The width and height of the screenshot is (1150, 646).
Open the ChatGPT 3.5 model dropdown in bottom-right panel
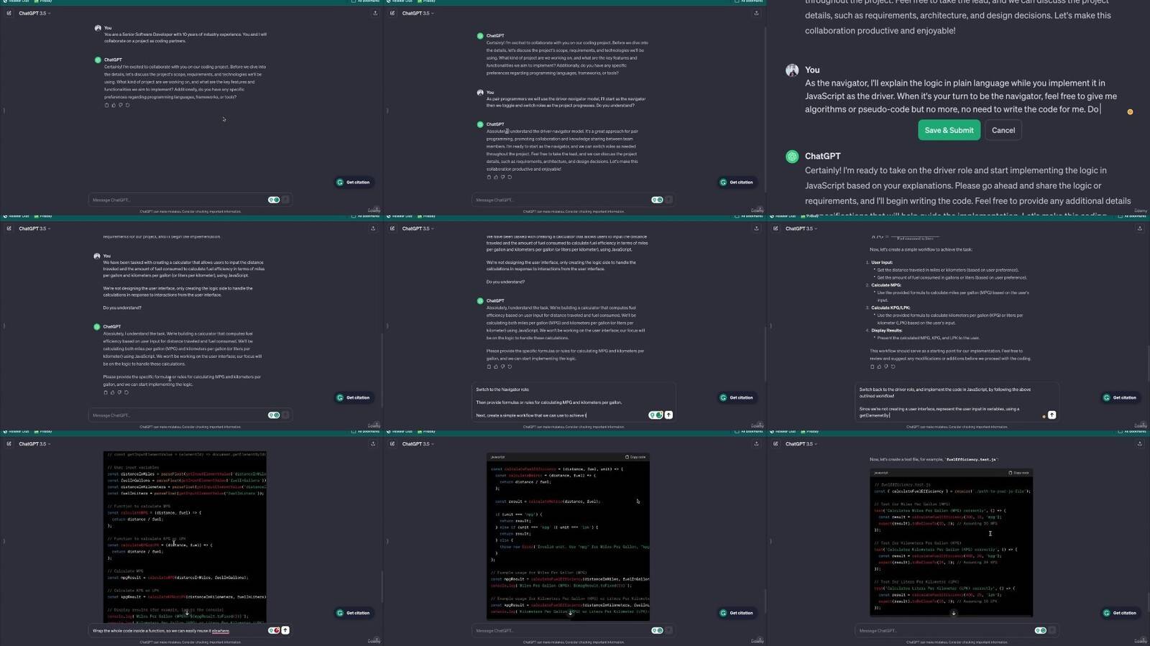pos(801,444)
